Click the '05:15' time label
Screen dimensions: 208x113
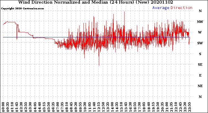point(44,107)
